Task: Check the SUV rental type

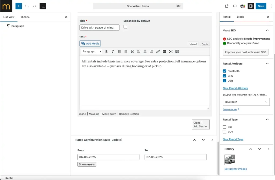Action: (x=225, y=132)
